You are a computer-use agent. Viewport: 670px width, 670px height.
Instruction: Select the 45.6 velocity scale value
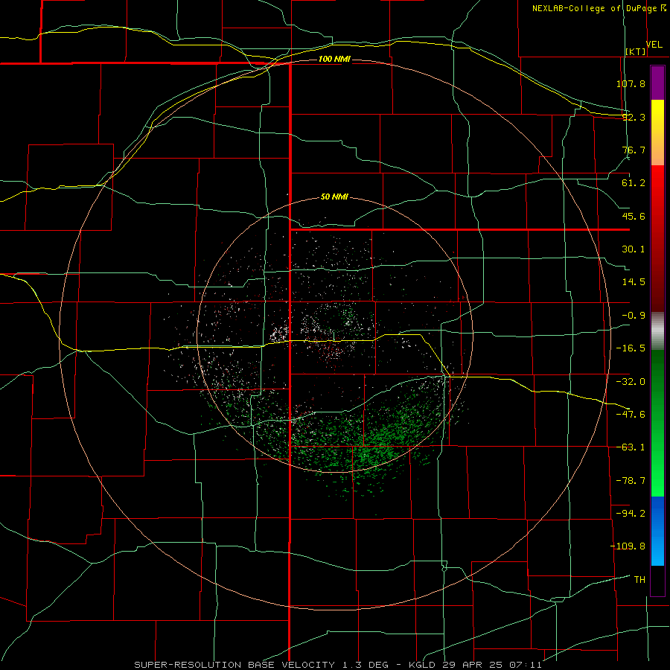point(634,216)
